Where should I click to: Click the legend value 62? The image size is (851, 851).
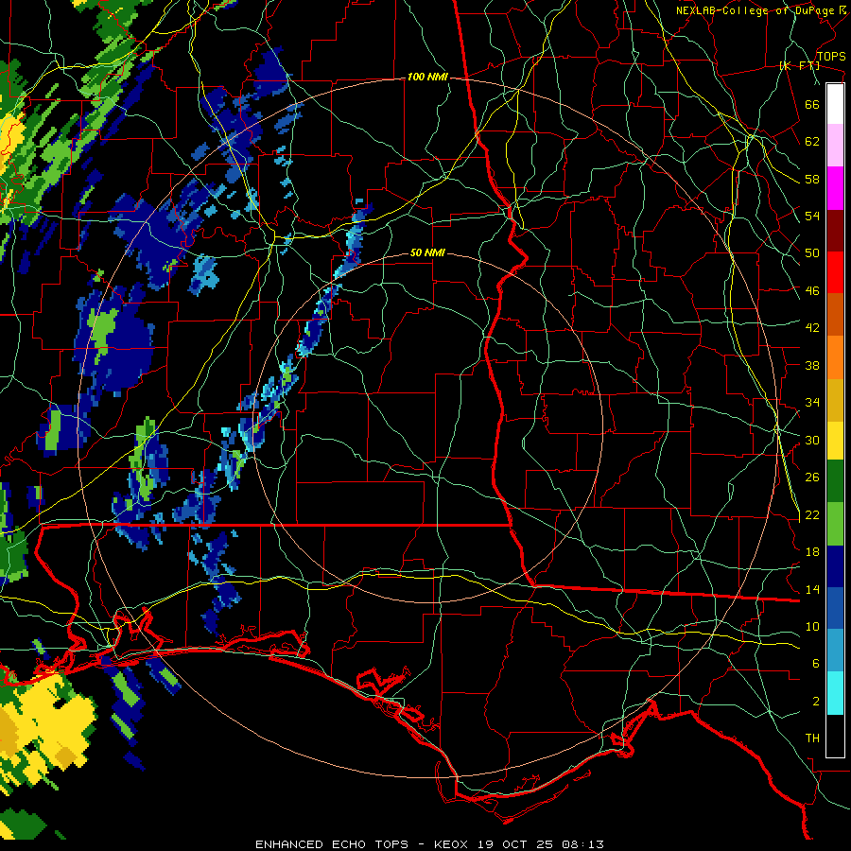pos(812,141)
